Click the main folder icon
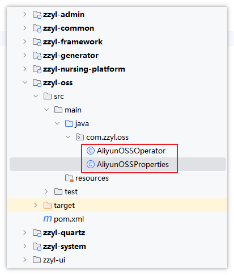This screenshot has height=275, width=234. pos(58,110)
